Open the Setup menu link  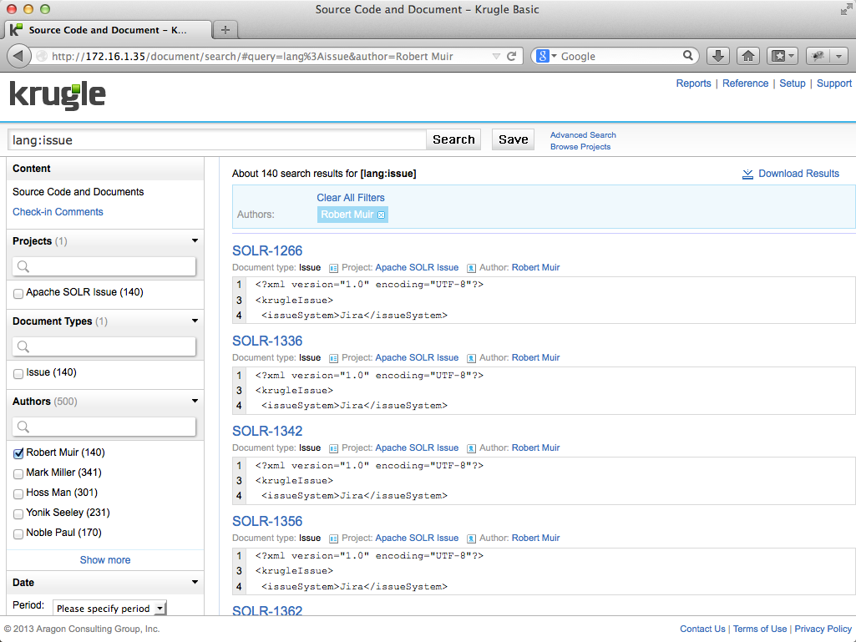click(793, 83)
